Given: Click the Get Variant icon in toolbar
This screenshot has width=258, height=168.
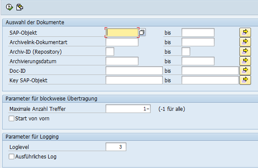Looking at the screenshot, I should click(20, 7).
